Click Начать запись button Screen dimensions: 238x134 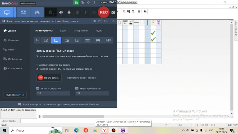[49, 78]
